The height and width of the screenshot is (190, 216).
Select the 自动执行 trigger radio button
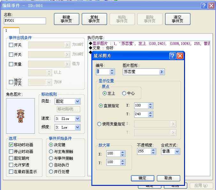pyautogui.click(x=51, y=165)
